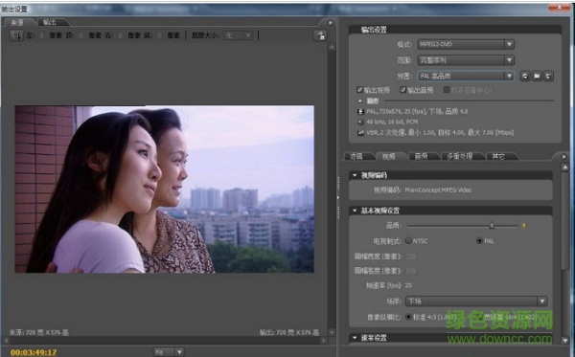Click the 00:03:49:17 timecode display

pyautogui.click(x=34, y=352)
